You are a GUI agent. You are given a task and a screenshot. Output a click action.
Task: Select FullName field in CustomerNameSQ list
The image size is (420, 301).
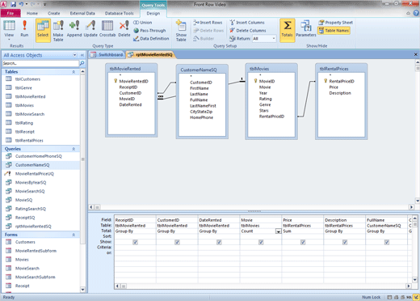point(199,100)
